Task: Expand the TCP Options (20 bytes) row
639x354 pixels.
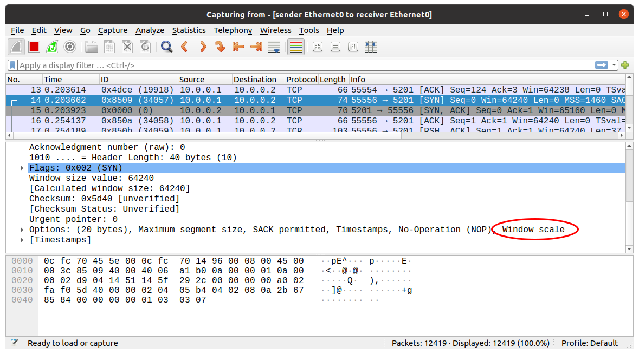Action: [22, 230]
